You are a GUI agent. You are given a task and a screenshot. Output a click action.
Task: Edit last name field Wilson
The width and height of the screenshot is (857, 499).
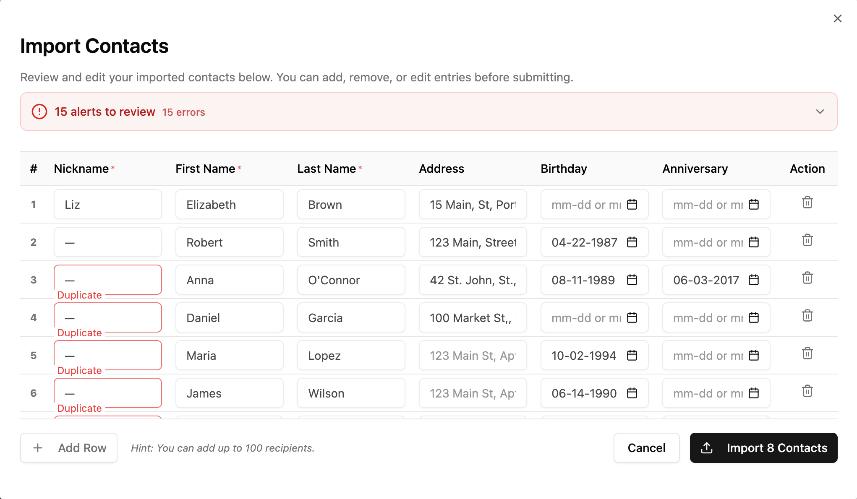tap(351, 393)
